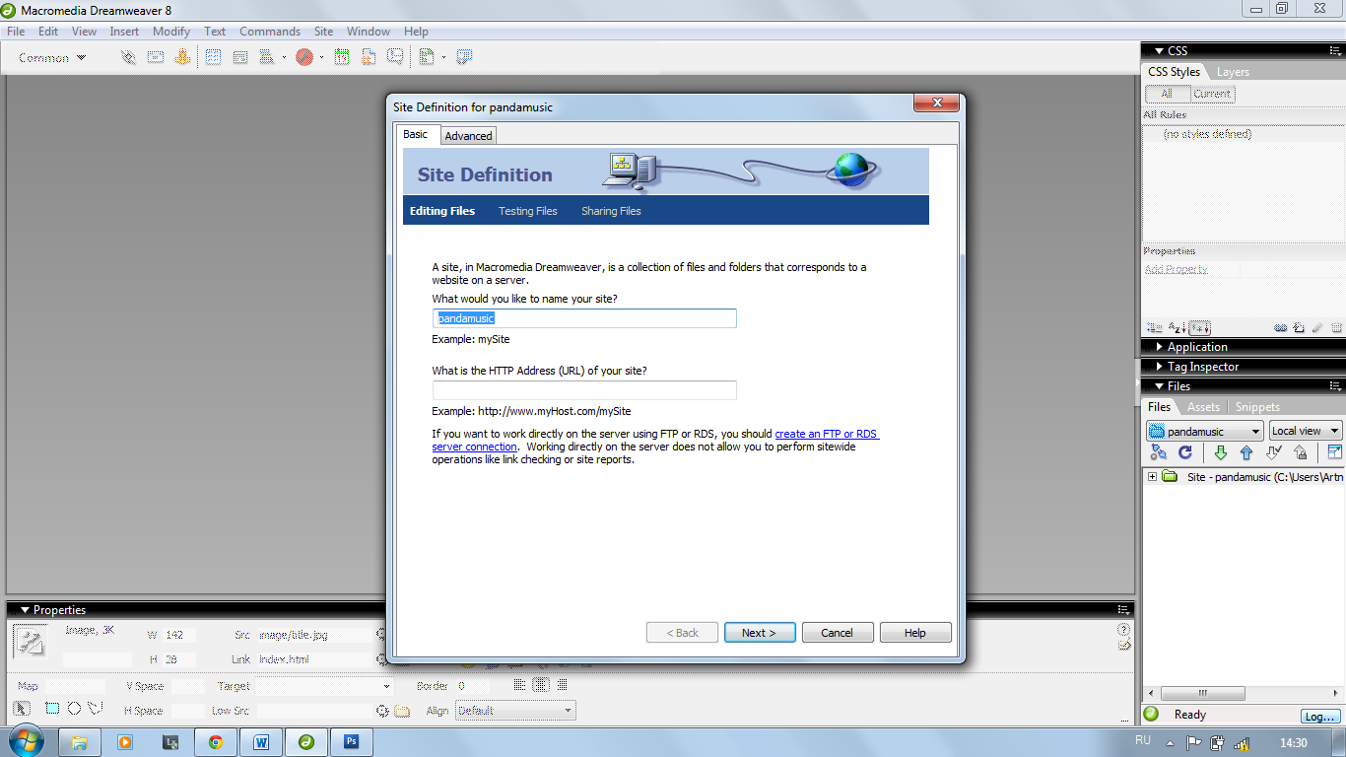This screenshot has width=1346, height=757.
Task: Open the Local view dropdown
Action: [x=1305, y=431]
